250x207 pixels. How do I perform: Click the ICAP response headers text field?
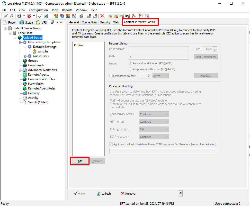click(x=163, y=151)
